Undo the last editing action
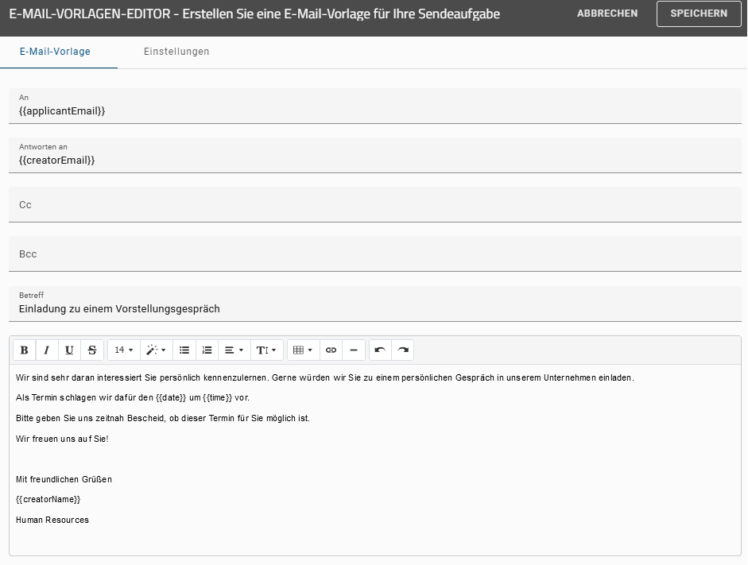The image size is (748, 565). [380, 350]
